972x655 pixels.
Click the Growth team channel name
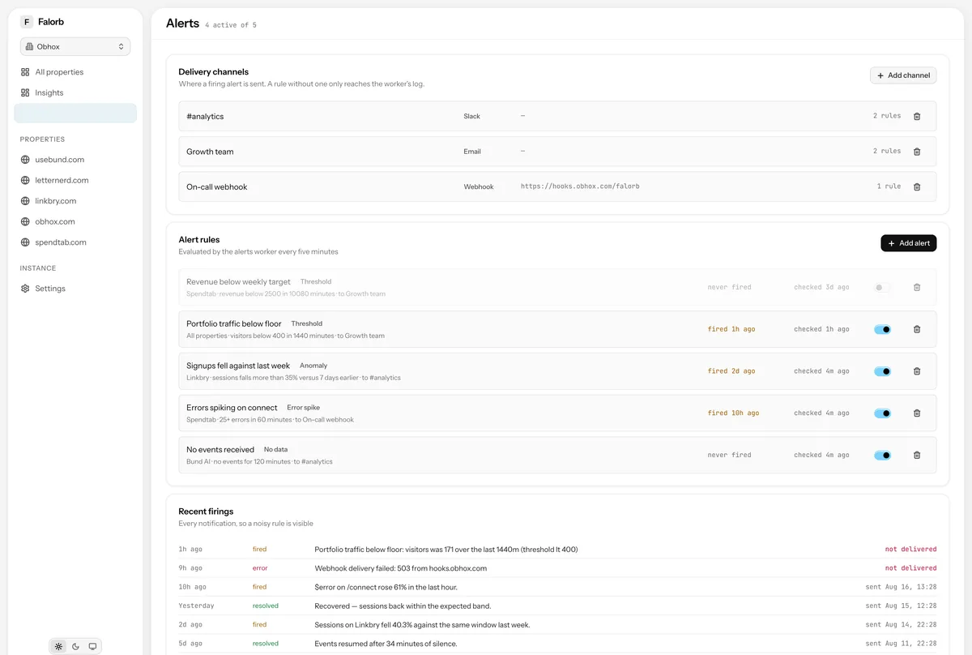tap(210, 152)
